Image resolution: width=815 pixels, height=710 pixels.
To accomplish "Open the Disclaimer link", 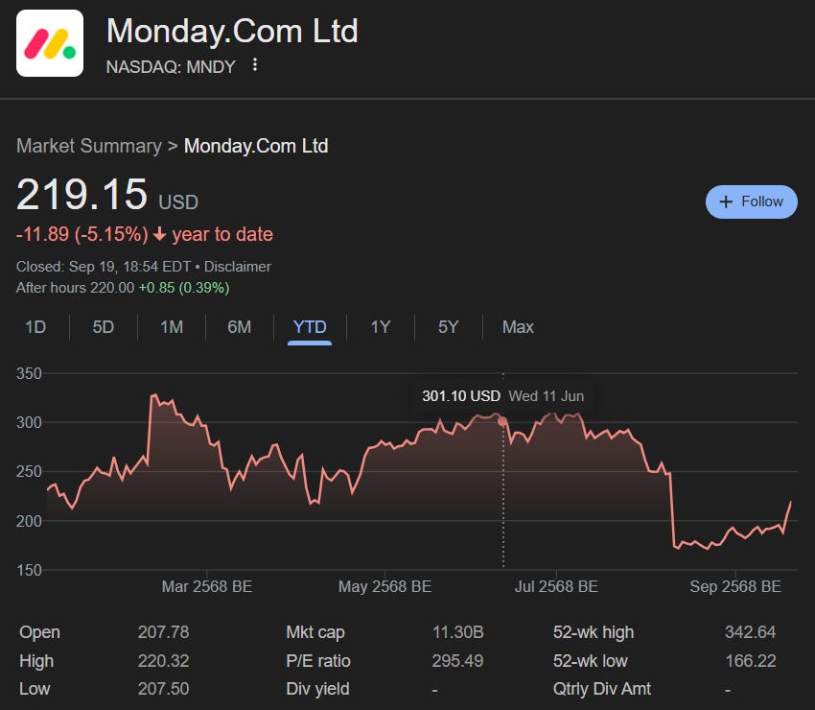I will 238,267.
